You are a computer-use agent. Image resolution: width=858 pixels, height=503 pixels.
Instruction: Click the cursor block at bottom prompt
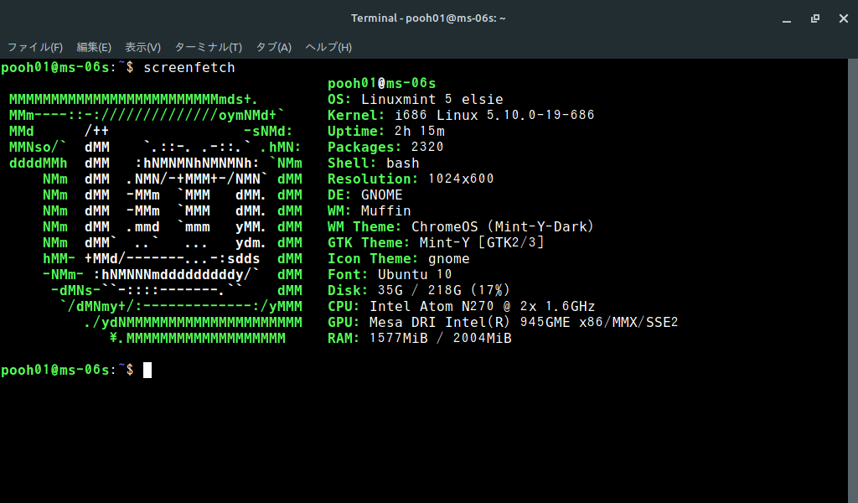pyautogui.click(x=147, y=370)
